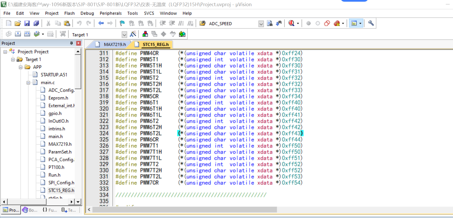This screenshot has height=218, width=453.
Task: Click the project tree scroll-right arrow
Action: pyautogui.click(x=72, y=202)
